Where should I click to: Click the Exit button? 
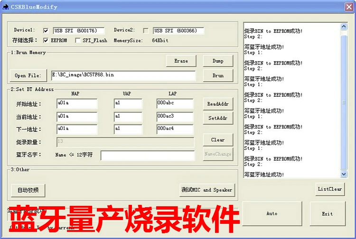pyautogui.click(x=328, y=213)
